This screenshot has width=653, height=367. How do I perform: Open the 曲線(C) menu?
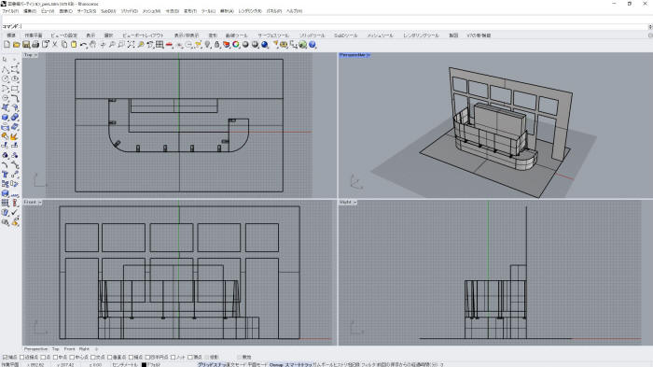tap(66, 11)
